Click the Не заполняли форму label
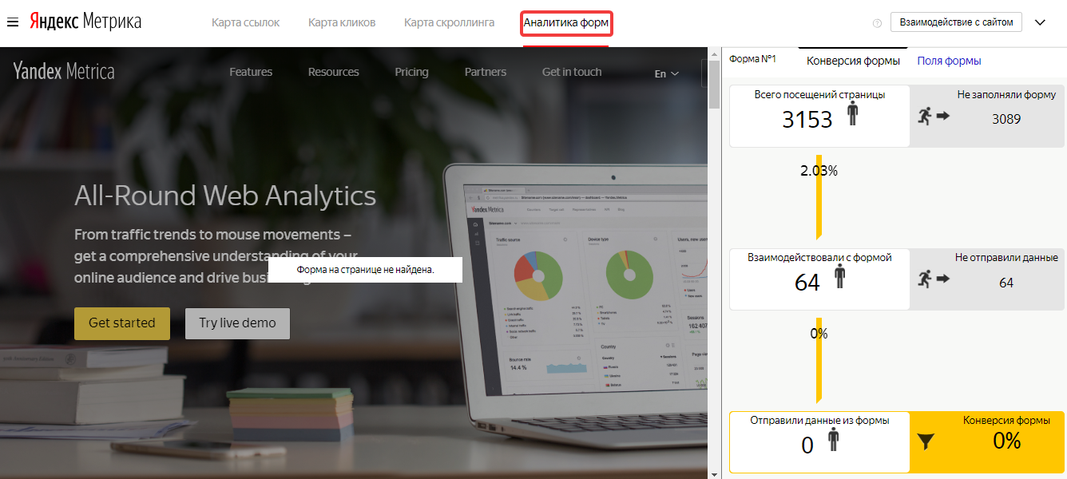Screen dimensions: 1067x479 point(1006,94)
